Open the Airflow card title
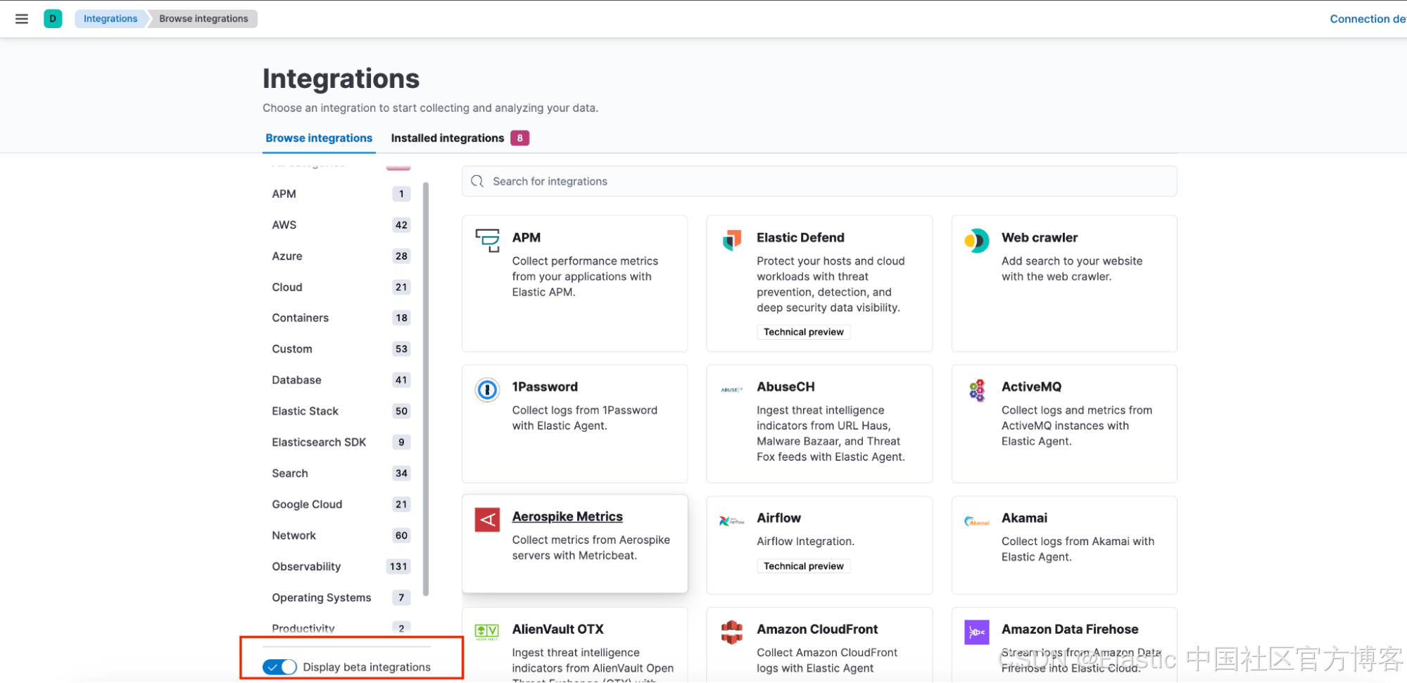The height and width of the screenshot is (683, 1407). tap(778, 518)
